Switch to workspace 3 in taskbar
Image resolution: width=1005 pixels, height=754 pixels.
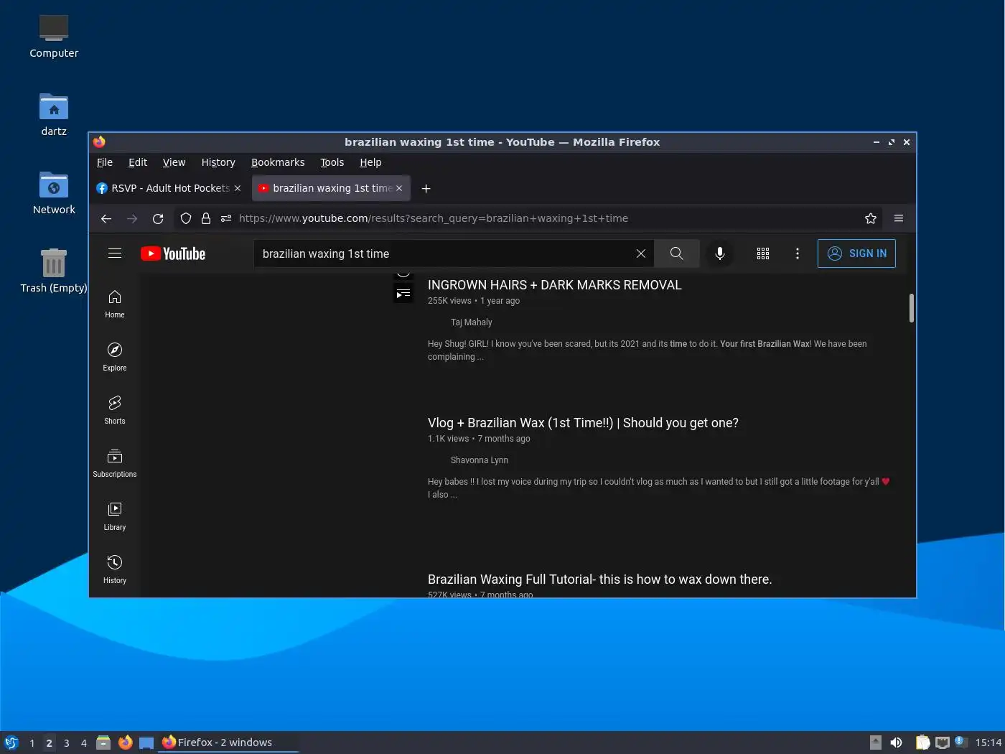coord(67,743)
